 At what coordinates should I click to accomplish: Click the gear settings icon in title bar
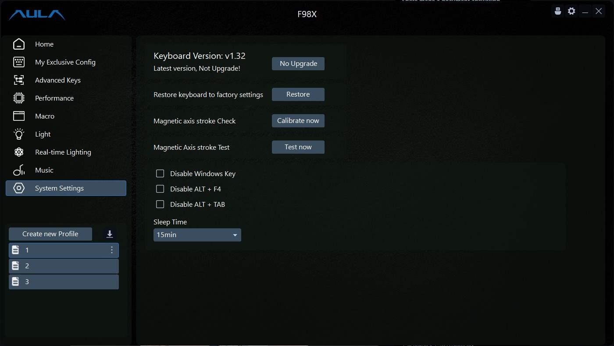571,11
